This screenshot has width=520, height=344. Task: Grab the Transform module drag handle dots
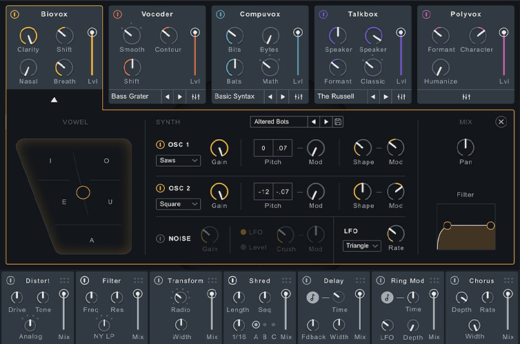pos(212,281)
